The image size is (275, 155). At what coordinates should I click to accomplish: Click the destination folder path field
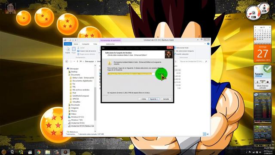click(x=131, y=74)
